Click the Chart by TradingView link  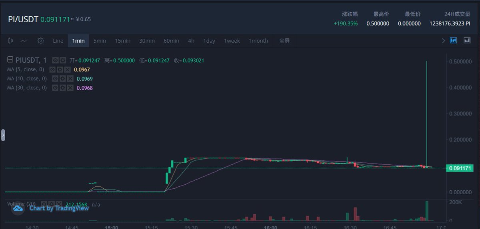tap(59, 208)
